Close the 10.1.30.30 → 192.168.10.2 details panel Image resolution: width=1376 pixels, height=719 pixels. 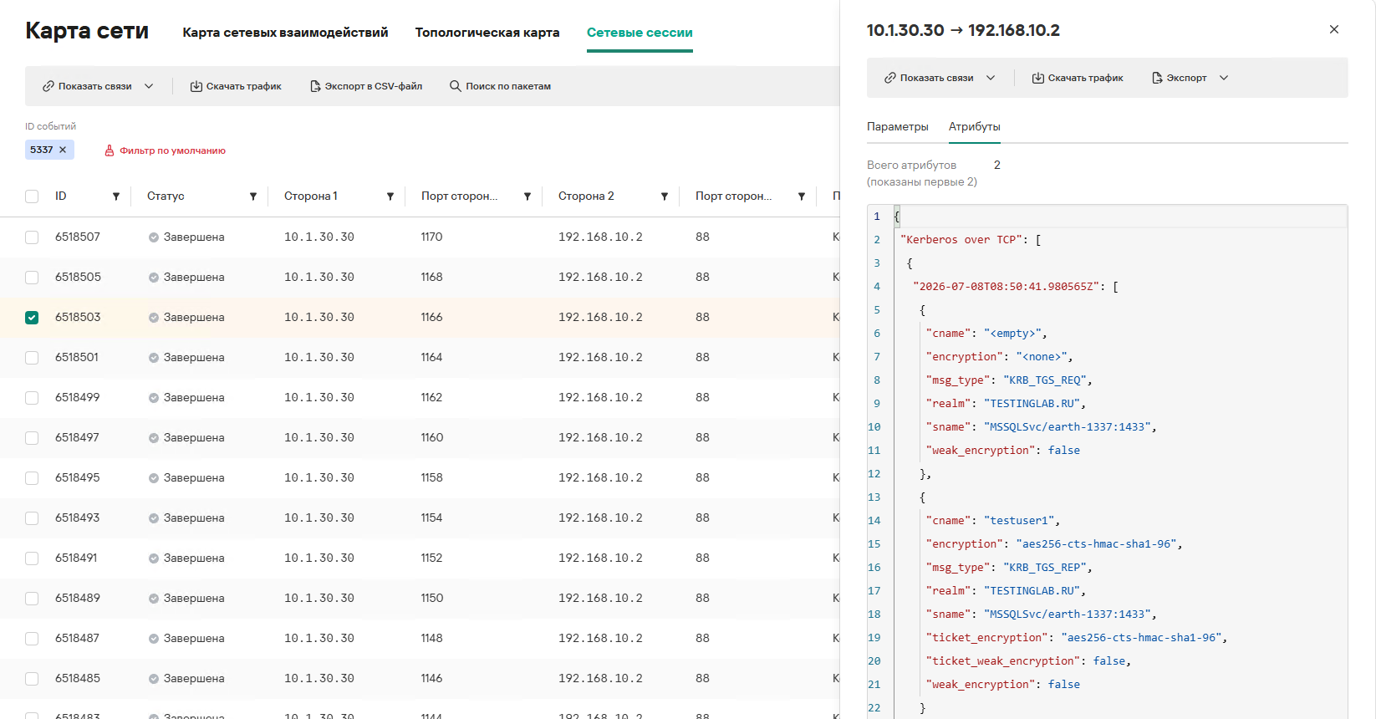(1334, 29)
